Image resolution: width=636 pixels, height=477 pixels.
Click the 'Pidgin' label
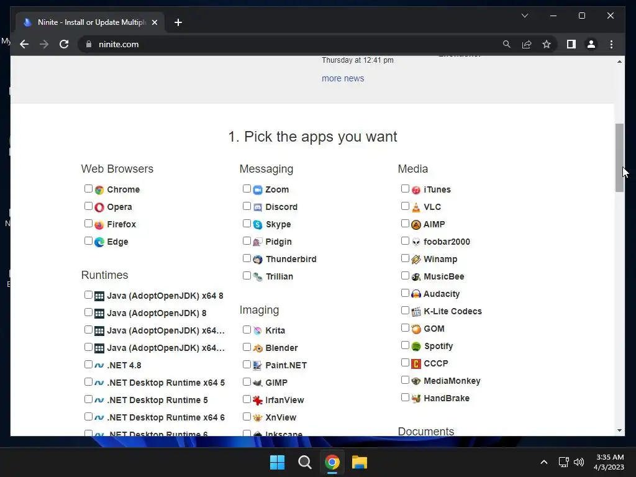[x=278, y=242]
